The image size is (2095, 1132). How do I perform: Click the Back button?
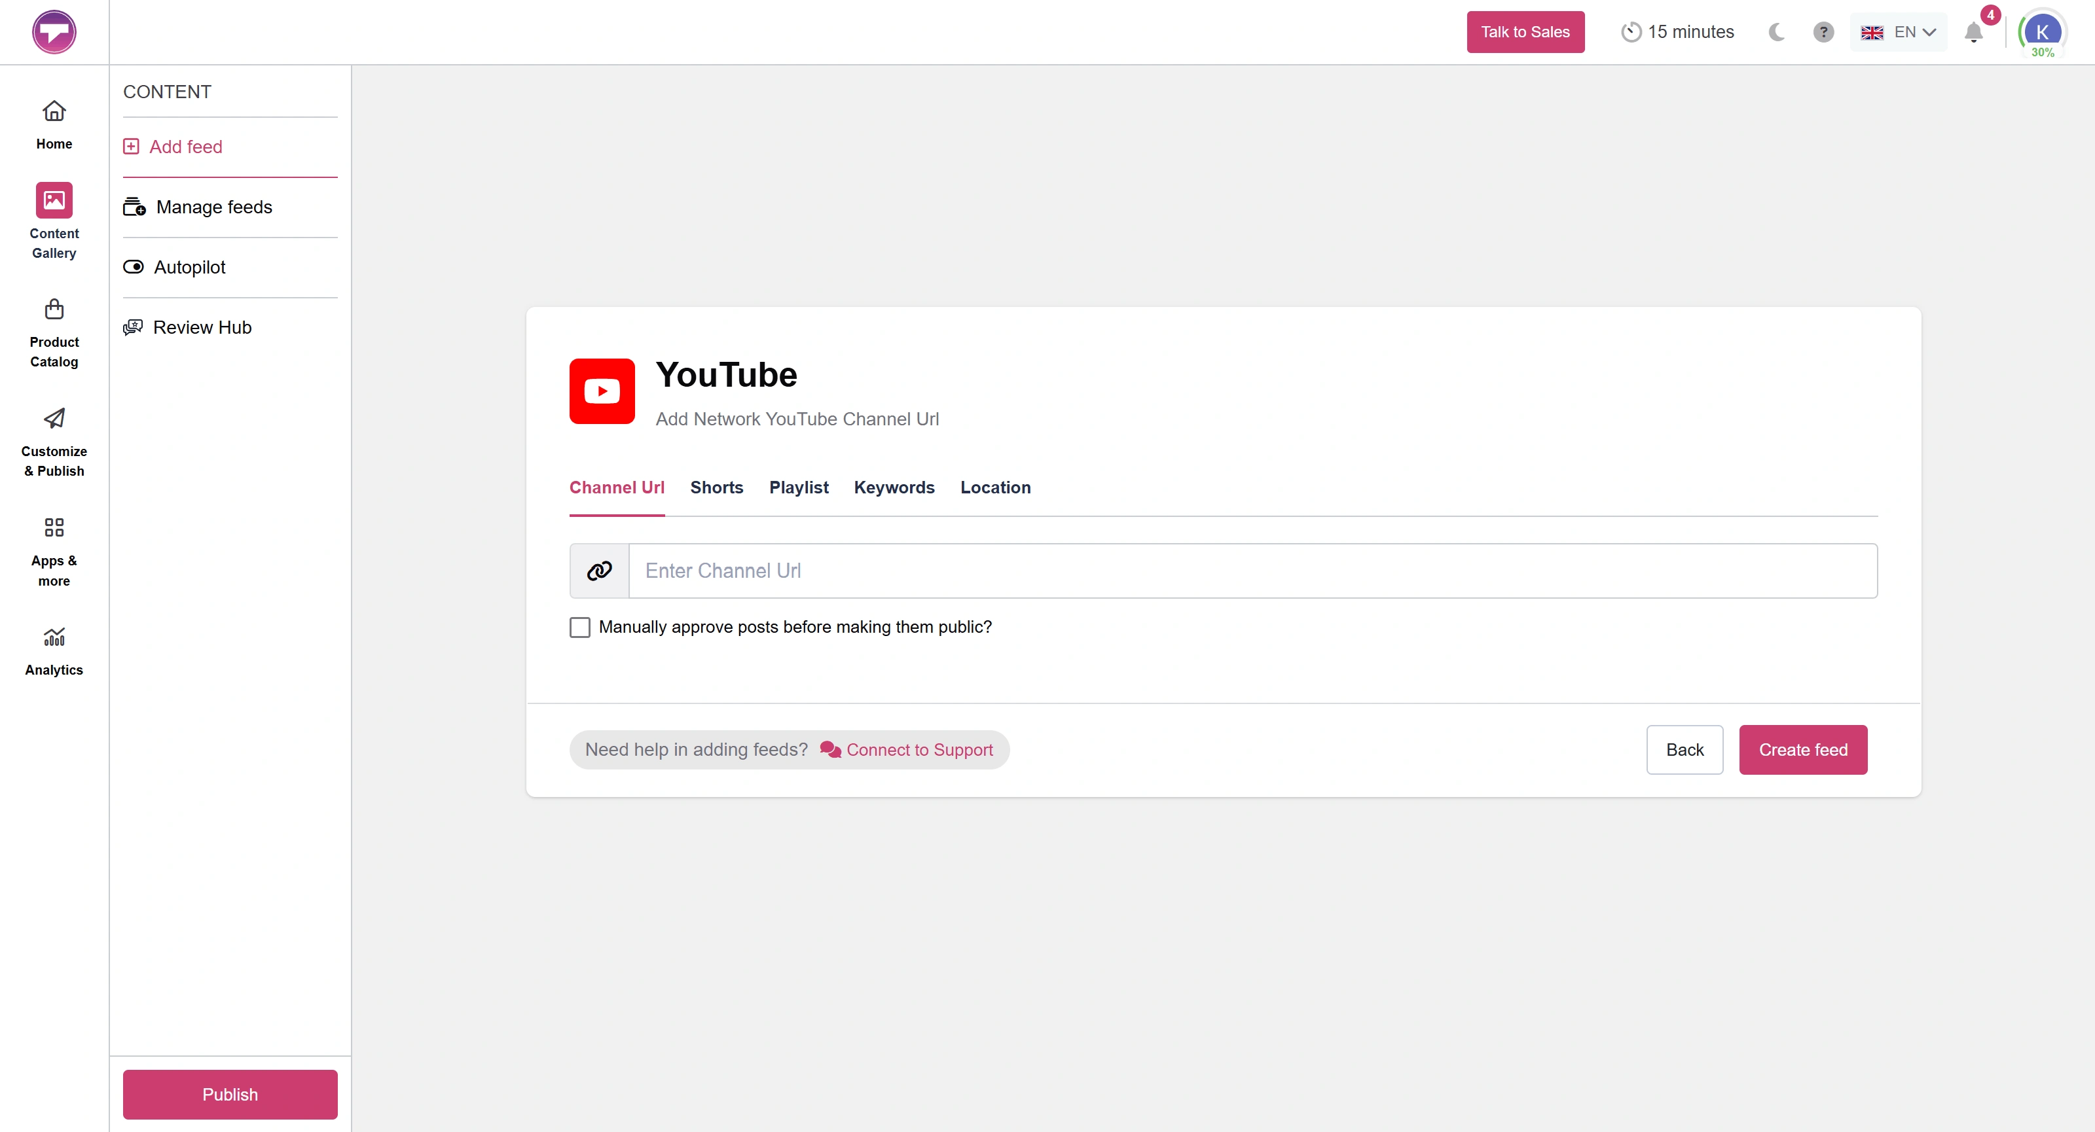[1685, 749]
